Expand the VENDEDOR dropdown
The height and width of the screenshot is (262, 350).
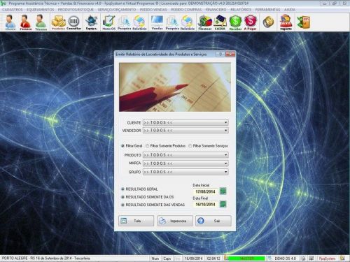coord(225,131)
